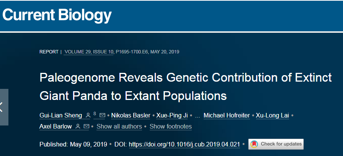Click the left arrow panel on the page edge
Viewport: 343px width, 156px height.
4,107
